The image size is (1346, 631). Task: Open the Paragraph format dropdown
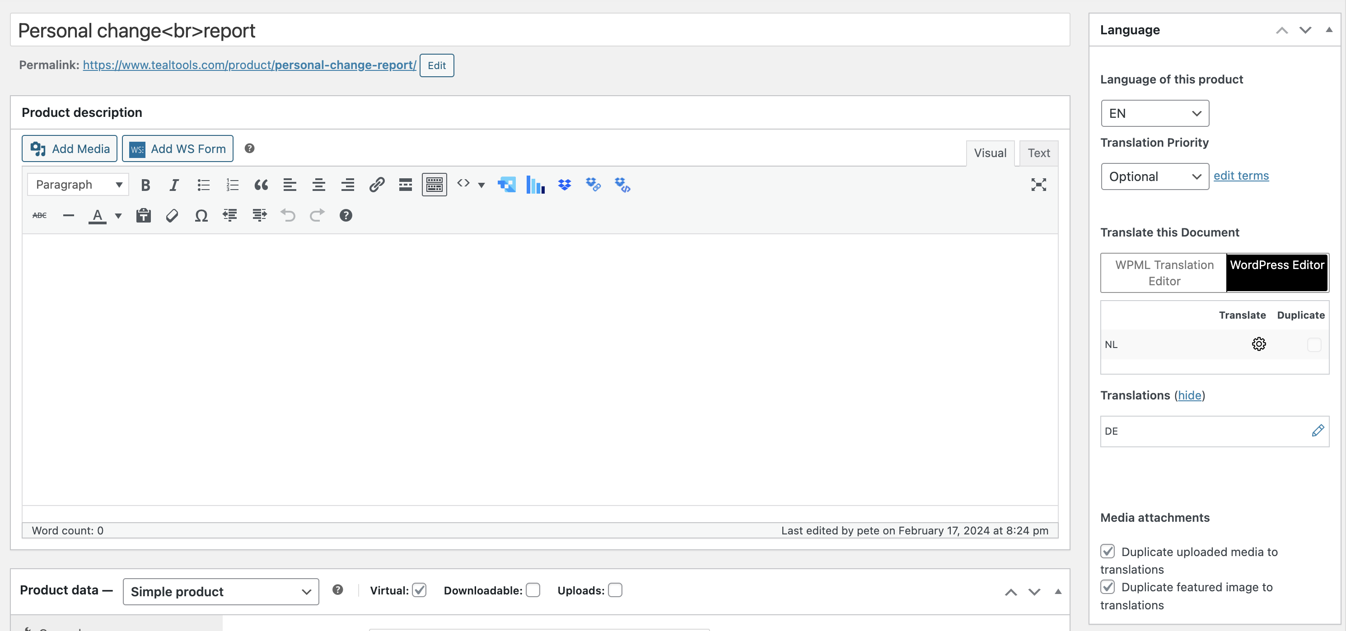point(78,185)
